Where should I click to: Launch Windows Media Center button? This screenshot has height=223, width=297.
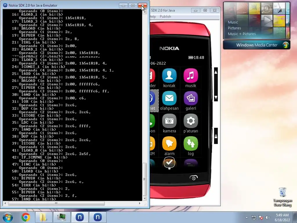pos(256,45)
